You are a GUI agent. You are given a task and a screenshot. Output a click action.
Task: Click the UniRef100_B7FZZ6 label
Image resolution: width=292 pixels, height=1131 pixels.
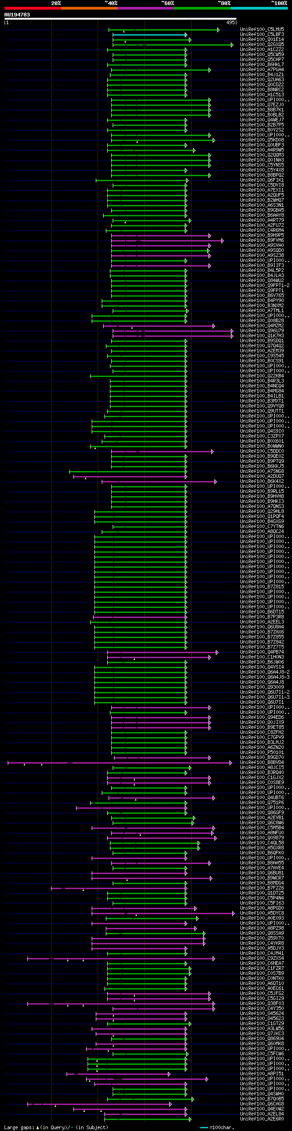click(x=262, y=888)
